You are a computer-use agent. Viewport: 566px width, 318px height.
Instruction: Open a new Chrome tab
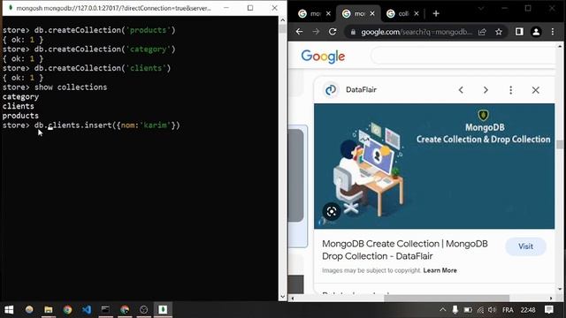[x=436, y=14]
